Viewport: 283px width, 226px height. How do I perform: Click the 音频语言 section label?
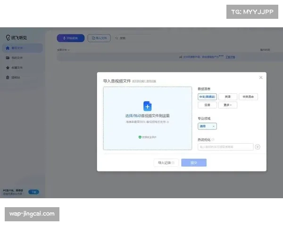click(x=204, y=89)
